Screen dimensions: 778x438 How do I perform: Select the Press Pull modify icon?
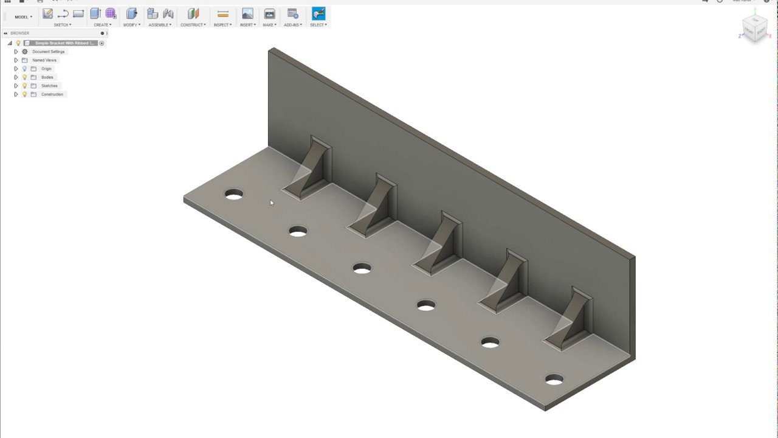pos(132,13)
